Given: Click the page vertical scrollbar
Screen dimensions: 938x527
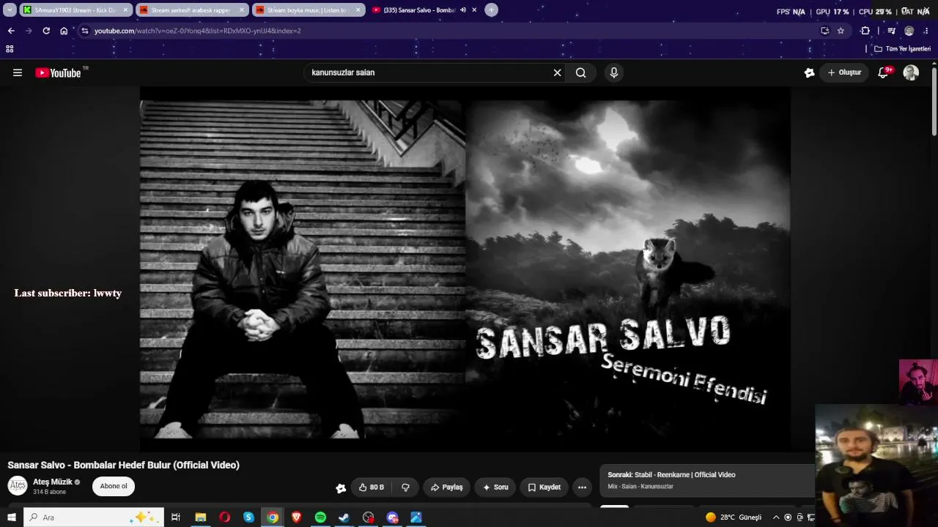Looking at the screenshot, I should [x=934, y=102].
